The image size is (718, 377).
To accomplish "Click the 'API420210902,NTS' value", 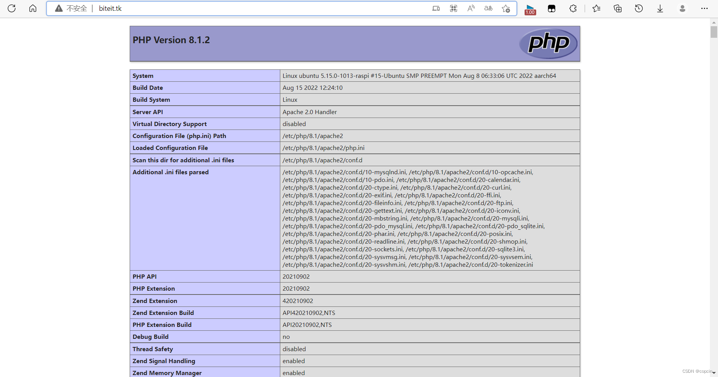I will coord(309,313).
